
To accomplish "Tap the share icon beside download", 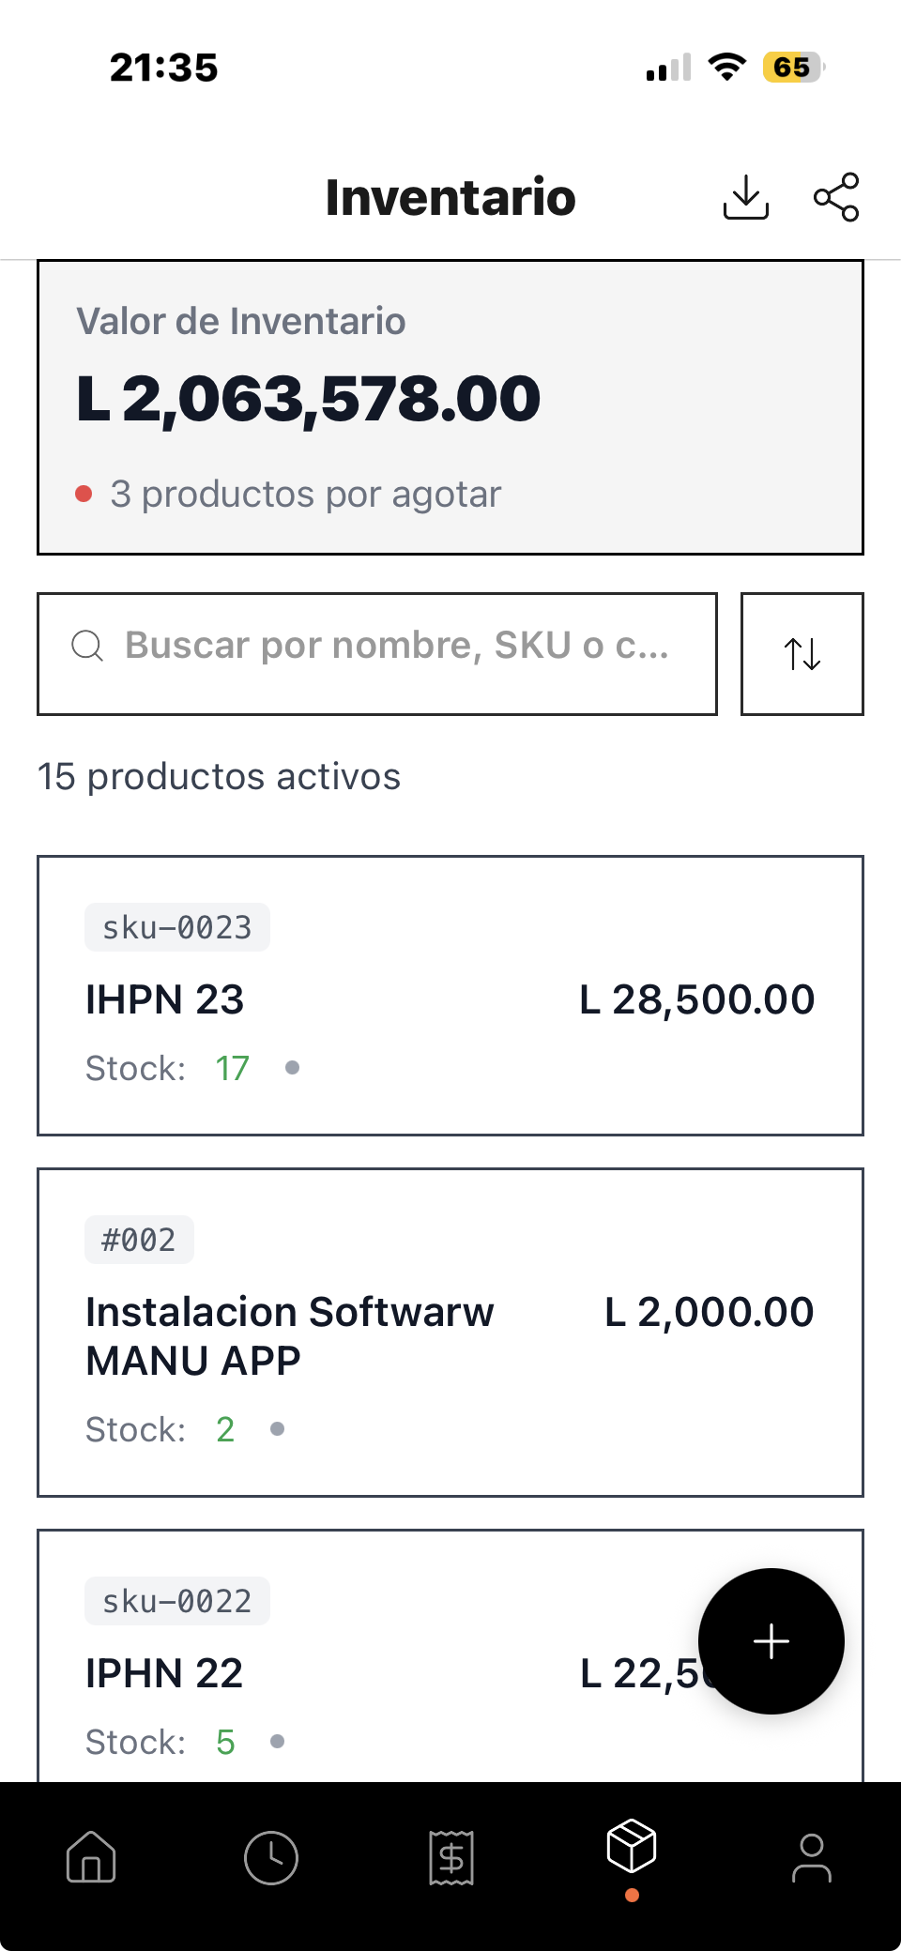I will (835, 196).
